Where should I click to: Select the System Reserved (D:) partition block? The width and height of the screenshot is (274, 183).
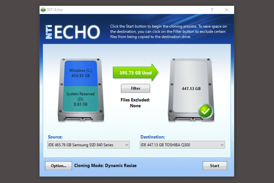click(80, 99)
